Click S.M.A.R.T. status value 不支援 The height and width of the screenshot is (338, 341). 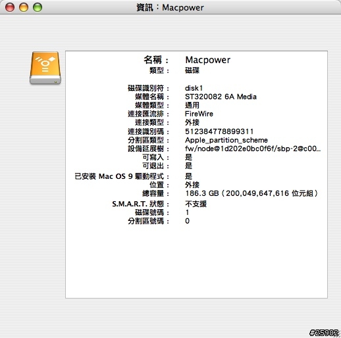pyautogui.click(x=196, y=204)
